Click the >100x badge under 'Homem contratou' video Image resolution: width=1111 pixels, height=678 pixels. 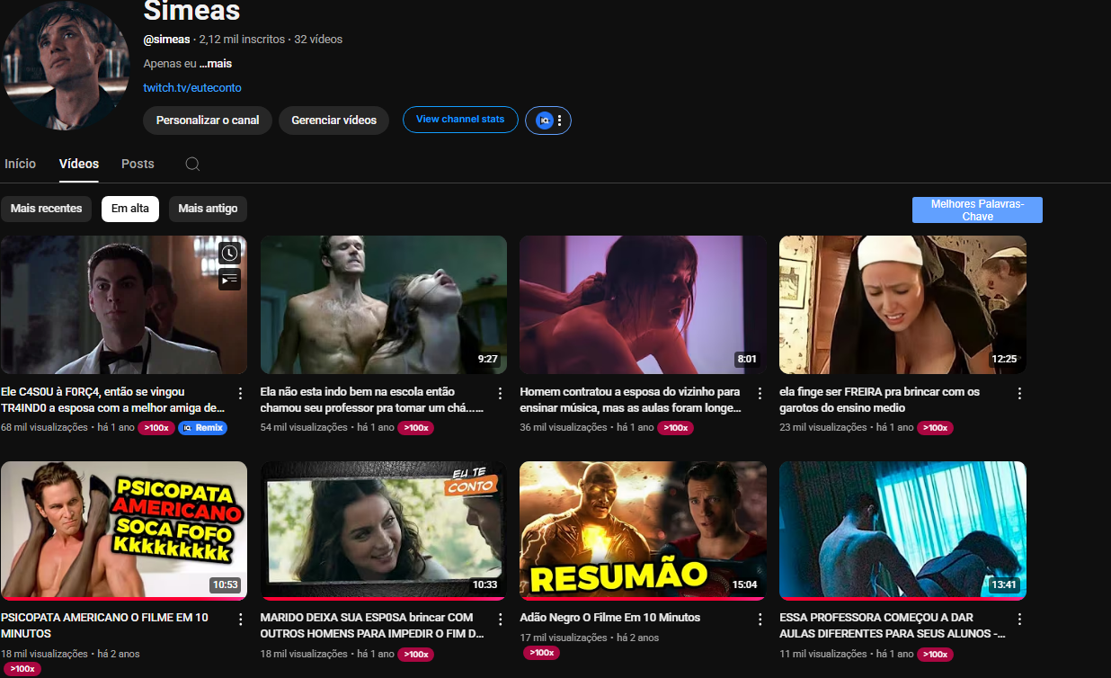pos(675,428)
